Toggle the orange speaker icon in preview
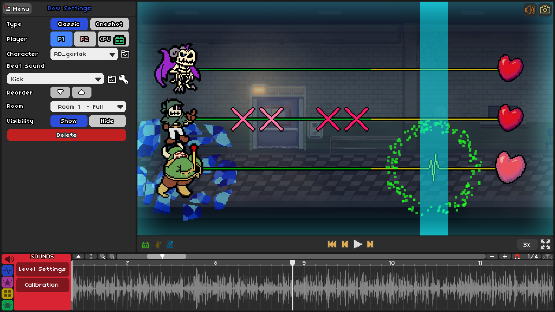This screenshot has height=312, width=555. tap(530, 9)
